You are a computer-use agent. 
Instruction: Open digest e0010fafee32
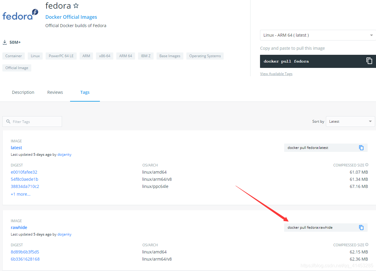(x=24, y=172)
